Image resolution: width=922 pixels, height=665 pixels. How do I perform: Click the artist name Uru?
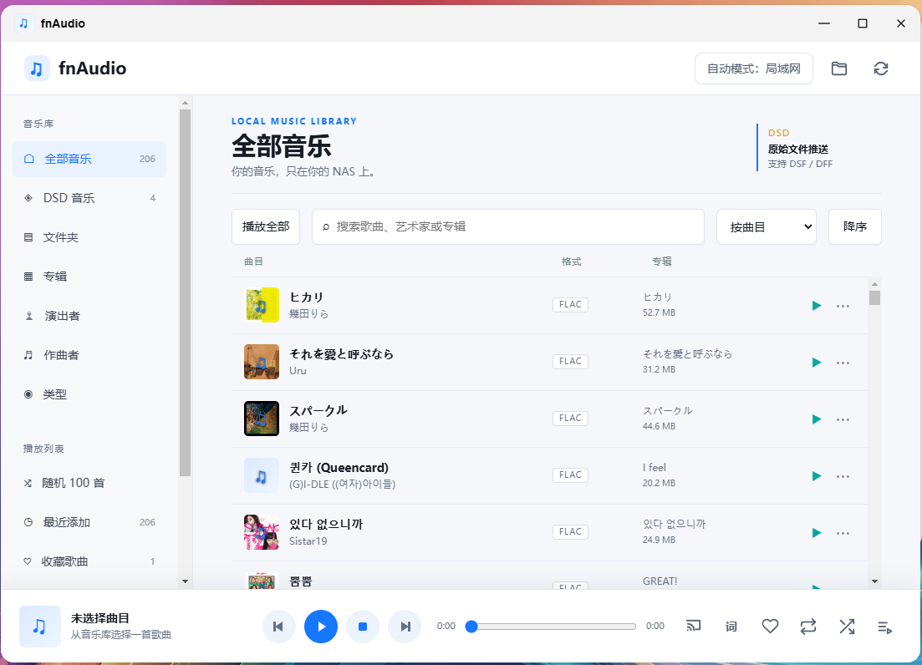(298, 371)
